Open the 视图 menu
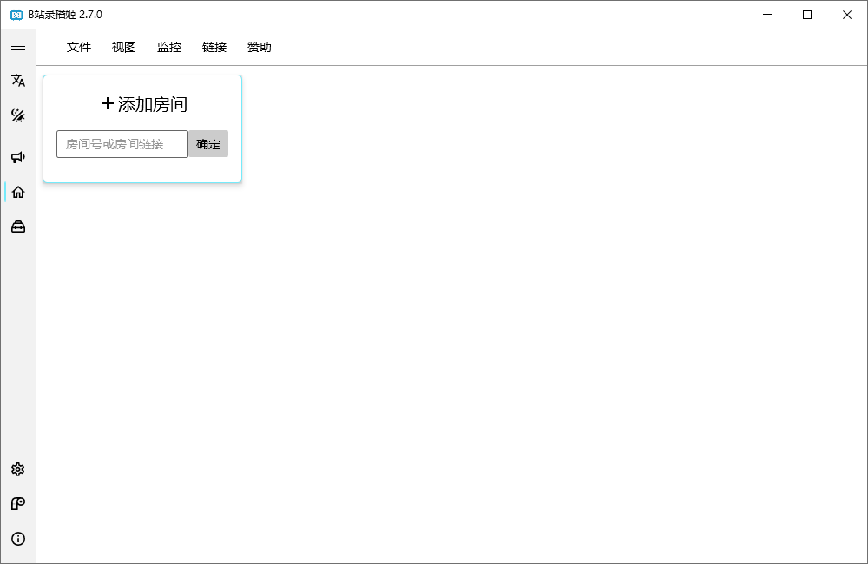The height and width of the screenshot is (564, 868). click(x=124, y=47)
